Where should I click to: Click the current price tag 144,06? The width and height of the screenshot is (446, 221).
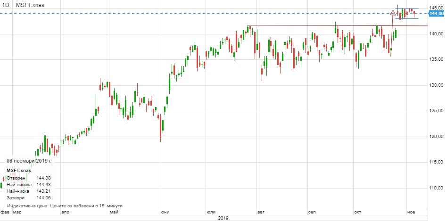[x=437, y=13]
